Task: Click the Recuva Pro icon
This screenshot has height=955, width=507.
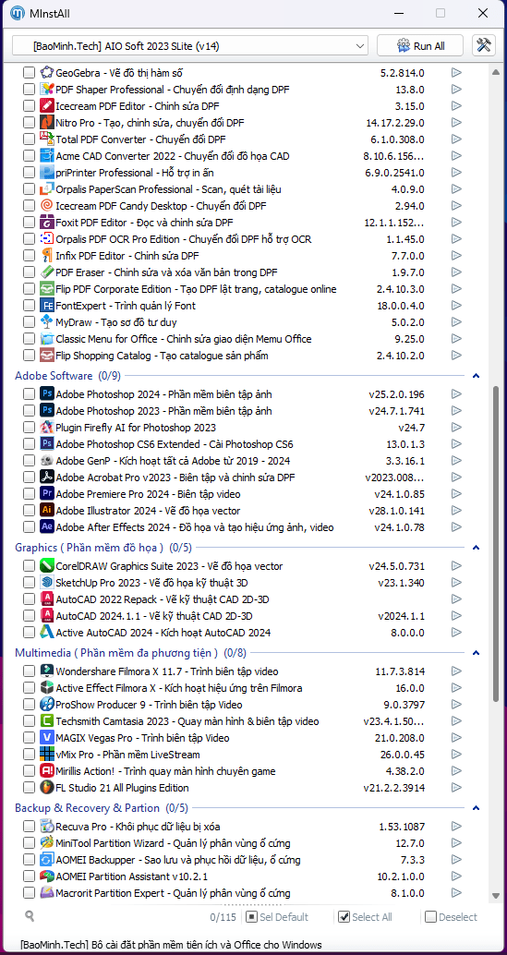Action: (x=47, y=827)
